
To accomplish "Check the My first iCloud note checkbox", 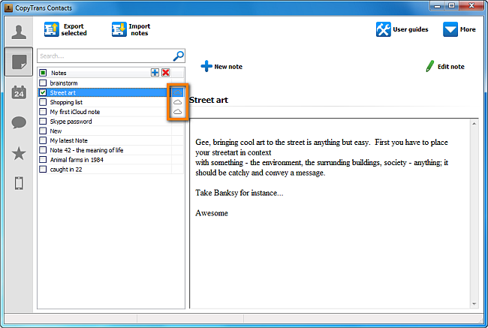I will pyautogui.click(x=43, y=111).
